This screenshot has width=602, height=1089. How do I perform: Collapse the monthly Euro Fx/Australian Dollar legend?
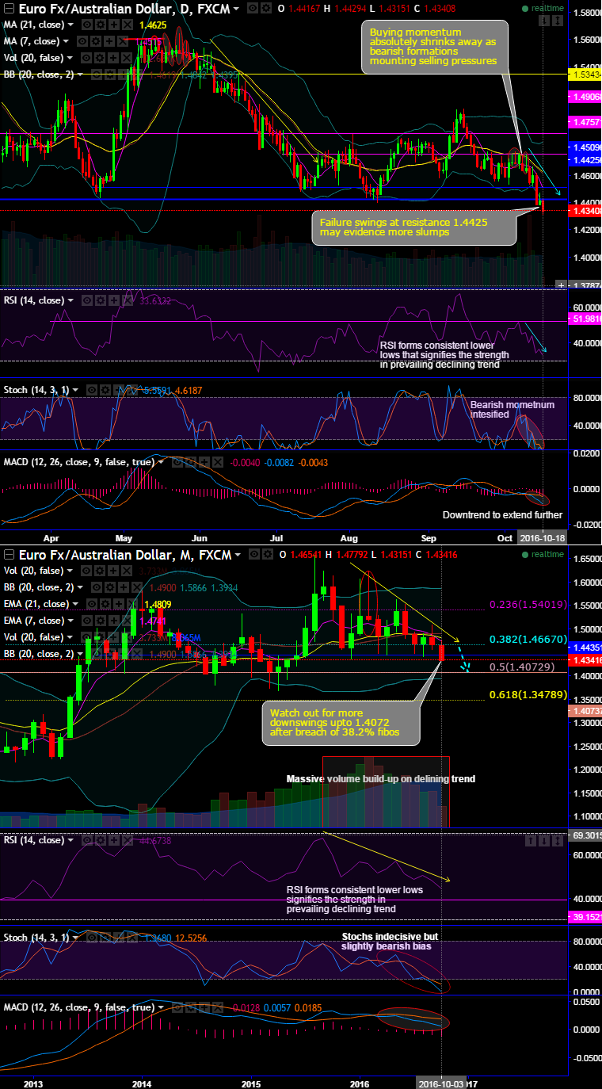click(9, 554)
